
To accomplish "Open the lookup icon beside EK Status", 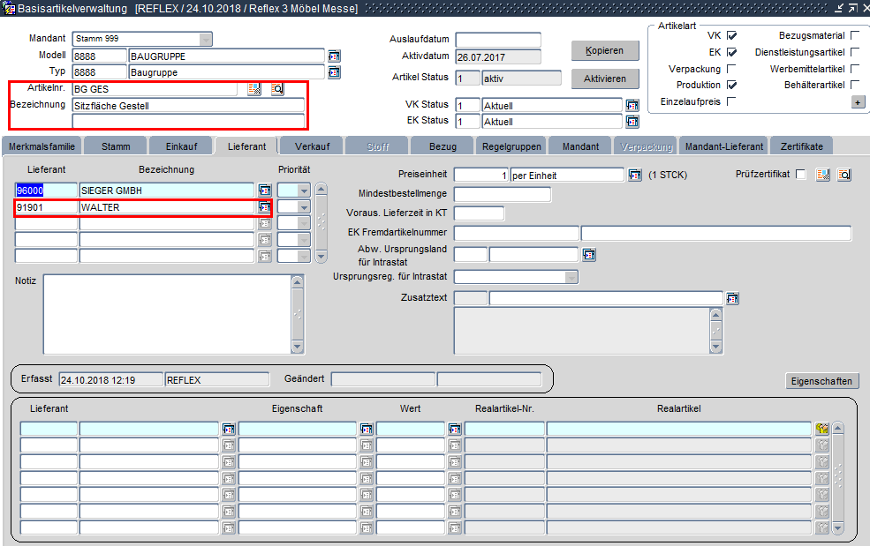I will pyautogui.click(x=632, y=121).
